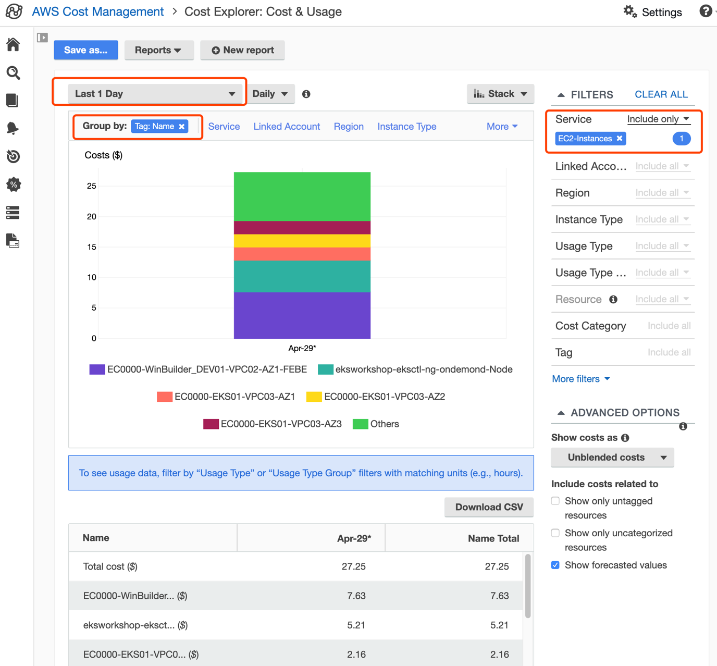Viewport: 717px width, 666px height.
Task: Open Instance Type Include all dropdown
Action: pyautogui.click(x=663, y=219)
